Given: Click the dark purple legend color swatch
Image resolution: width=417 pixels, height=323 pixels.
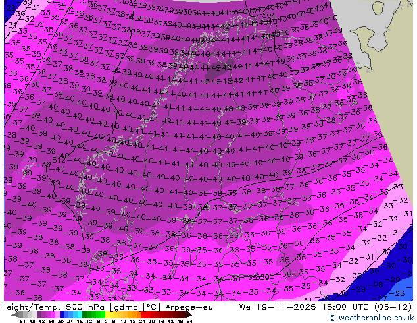Looking at the screenshot, I should (x=39, y=314).
